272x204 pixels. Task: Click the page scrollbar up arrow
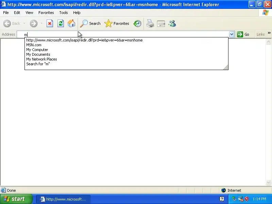[x=268, y=42]
